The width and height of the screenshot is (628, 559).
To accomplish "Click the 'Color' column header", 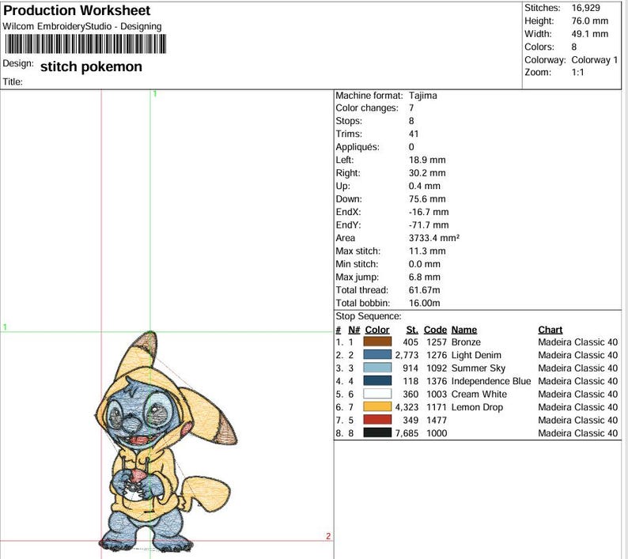I will click(x=377, y=330).
